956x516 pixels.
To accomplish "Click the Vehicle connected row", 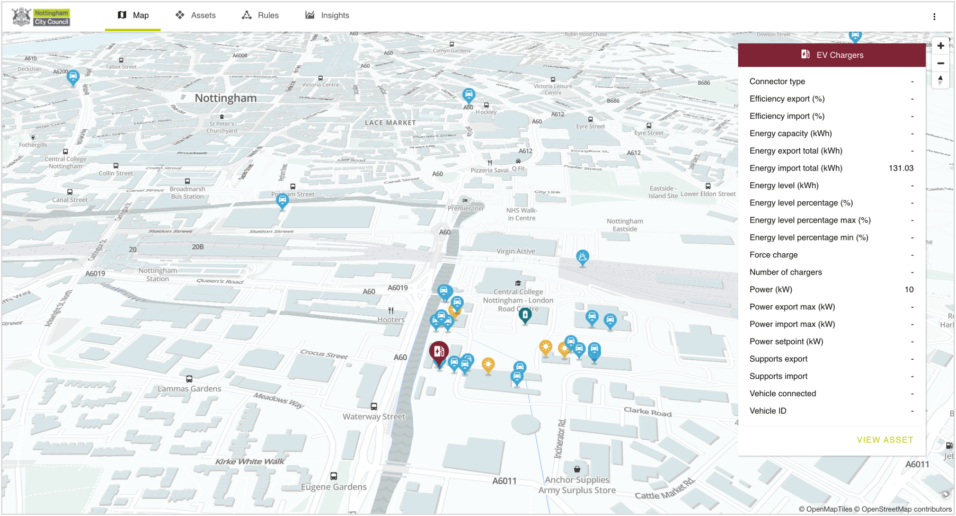I will [831, 394].
